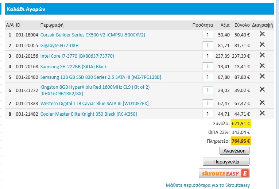Click the Ποσότητα column header
Screen dimensions: 279x189
pyautogui.click(x=203, y=25)
